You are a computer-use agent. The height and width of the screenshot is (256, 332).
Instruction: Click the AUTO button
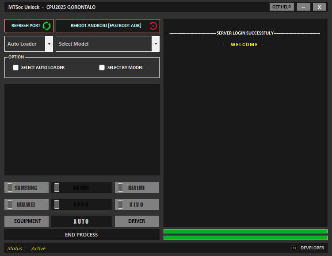[81, 221]
